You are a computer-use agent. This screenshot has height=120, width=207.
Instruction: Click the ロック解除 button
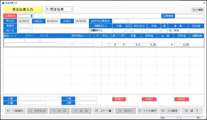[x=198, y=10]
